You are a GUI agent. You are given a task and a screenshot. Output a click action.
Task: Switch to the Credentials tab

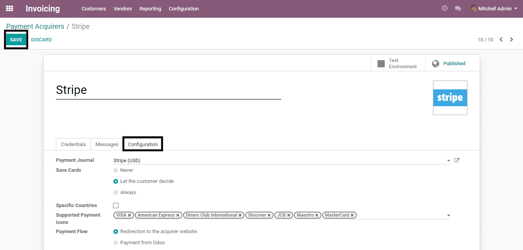pyautogui.click(x=73, y=144)
